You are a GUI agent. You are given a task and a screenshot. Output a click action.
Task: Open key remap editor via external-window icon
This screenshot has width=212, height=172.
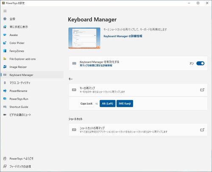[202, 90]
